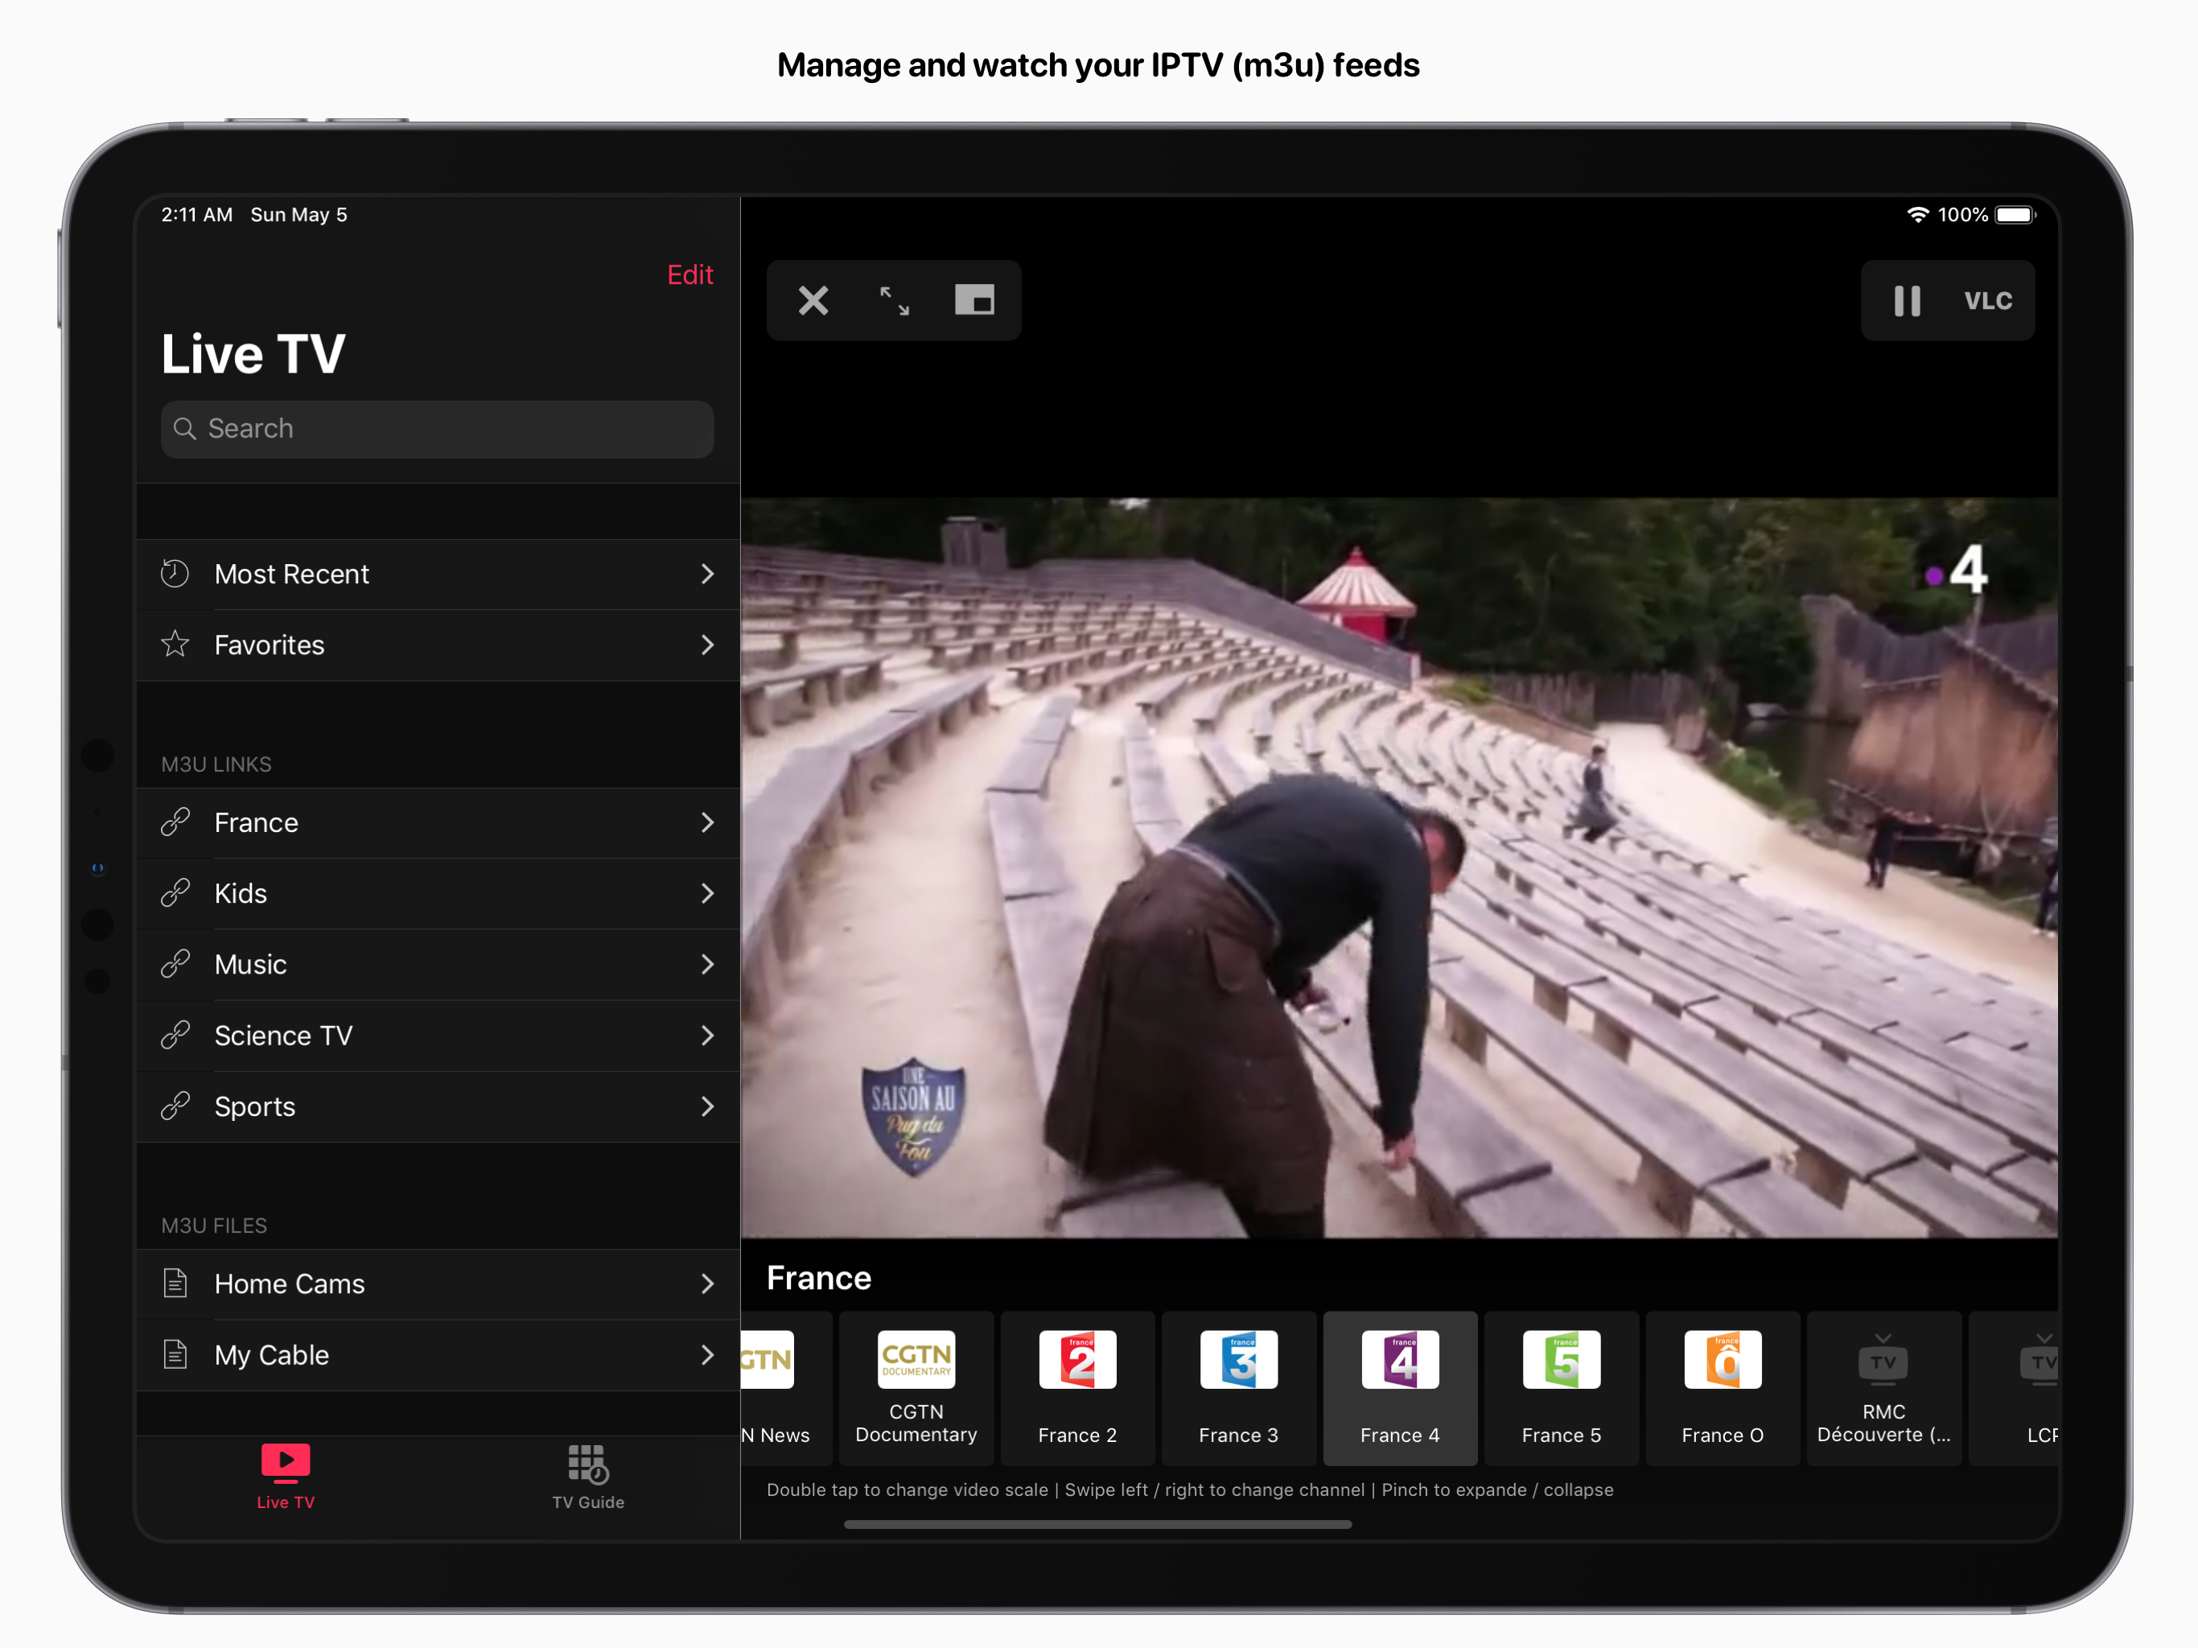Open RMC Découverte channel tile
Screen dimensions: 2198x1648
pyautogui.click(x=1883, y=1387)
